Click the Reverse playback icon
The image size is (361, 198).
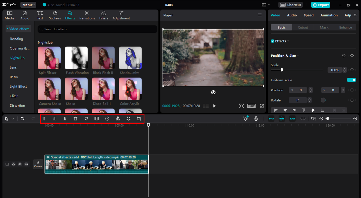(x=107, y=119)
